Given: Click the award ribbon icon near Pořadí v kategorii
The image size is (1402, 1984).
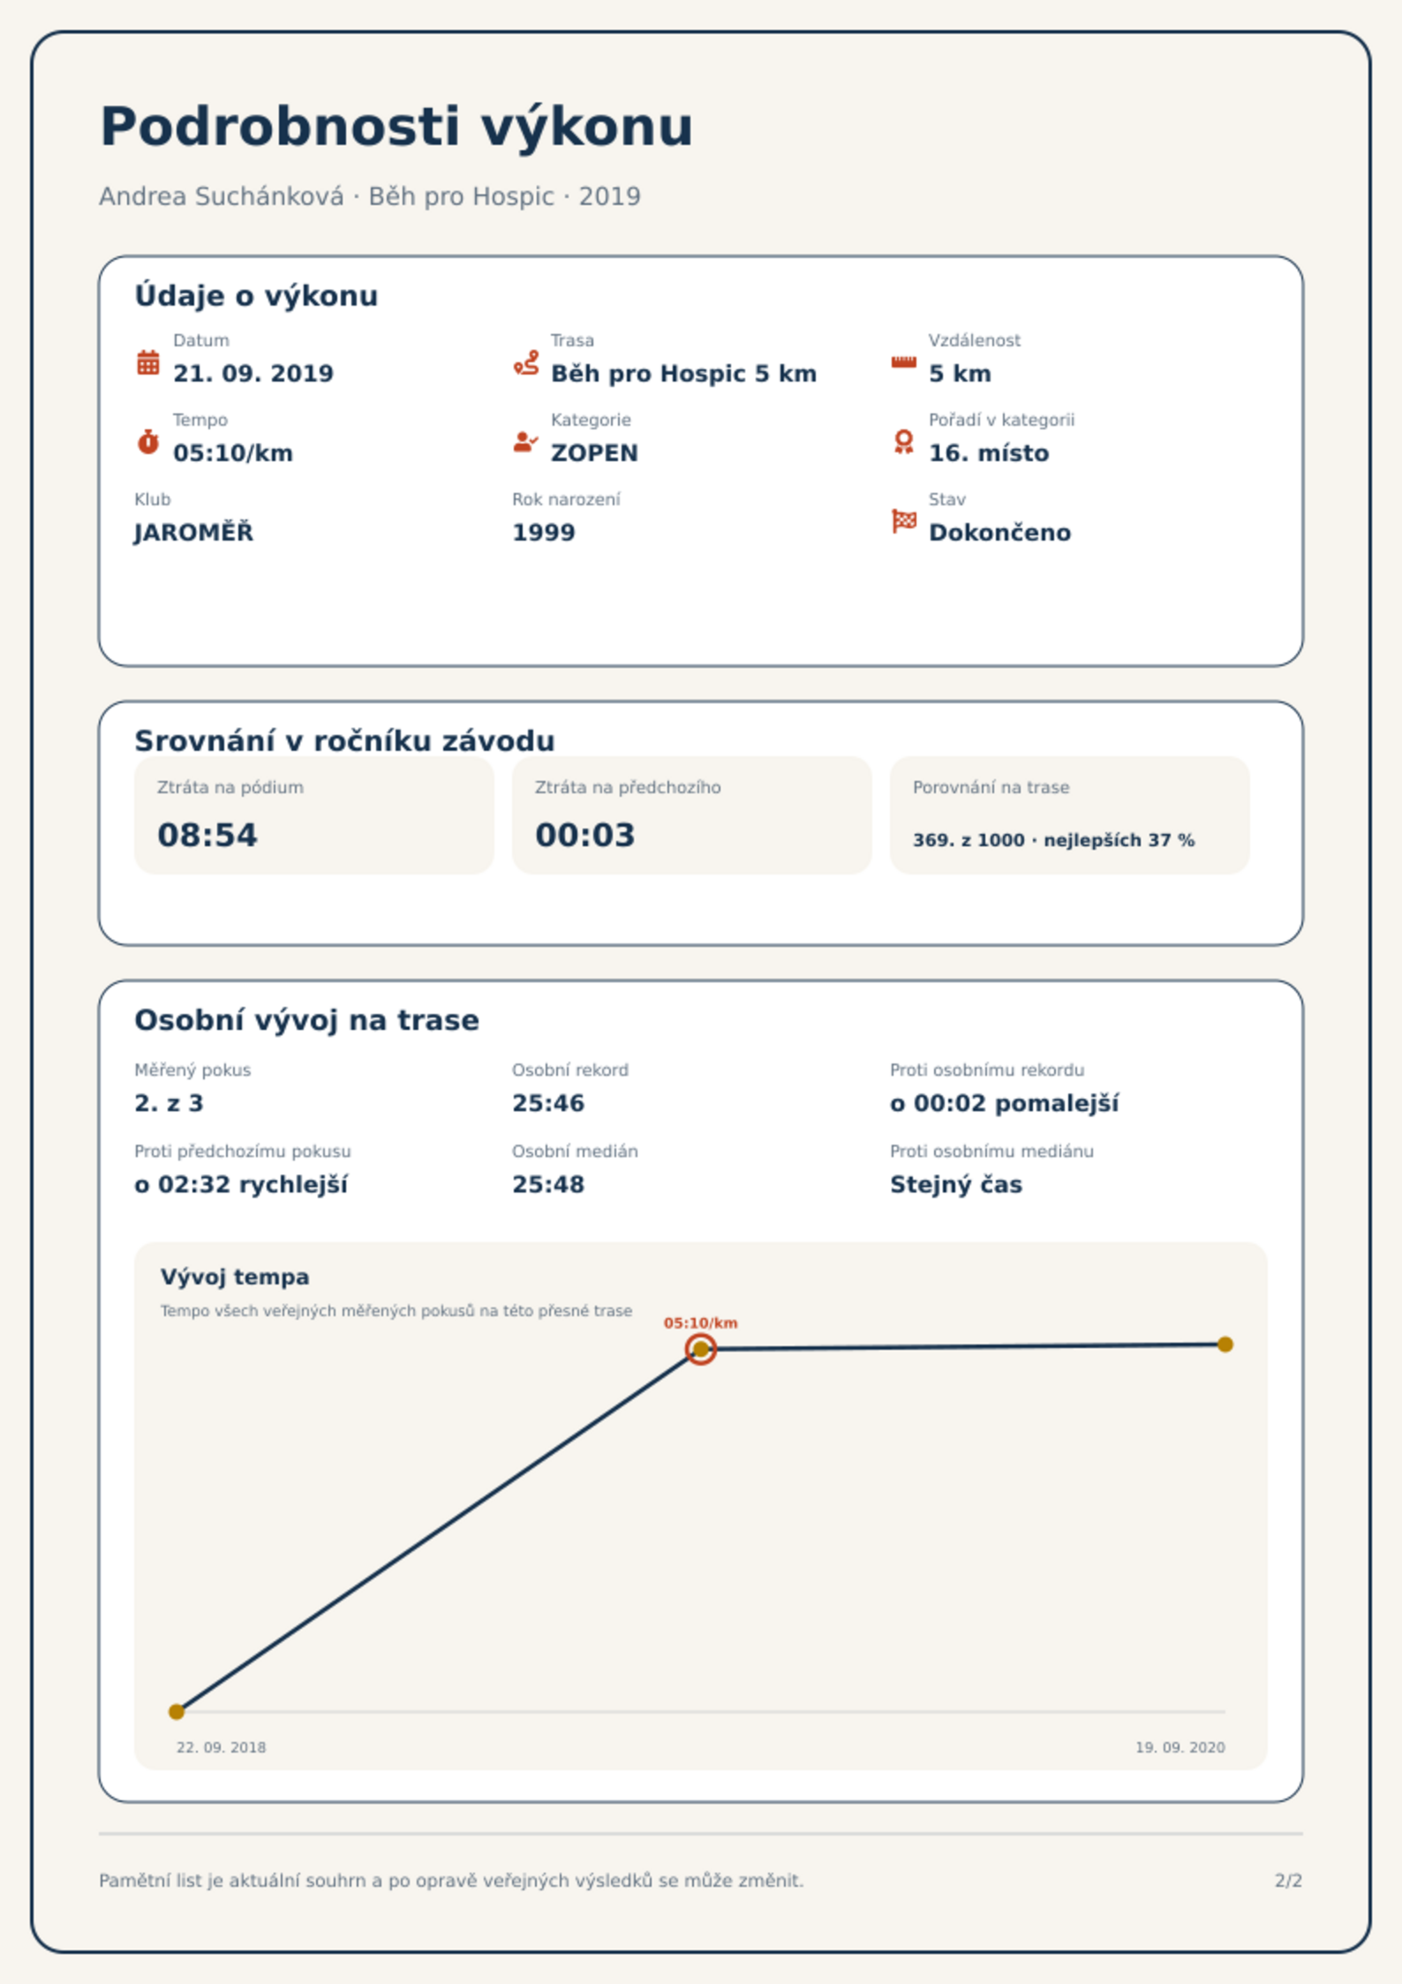Looking at the screenshot, I should (903, 442).
